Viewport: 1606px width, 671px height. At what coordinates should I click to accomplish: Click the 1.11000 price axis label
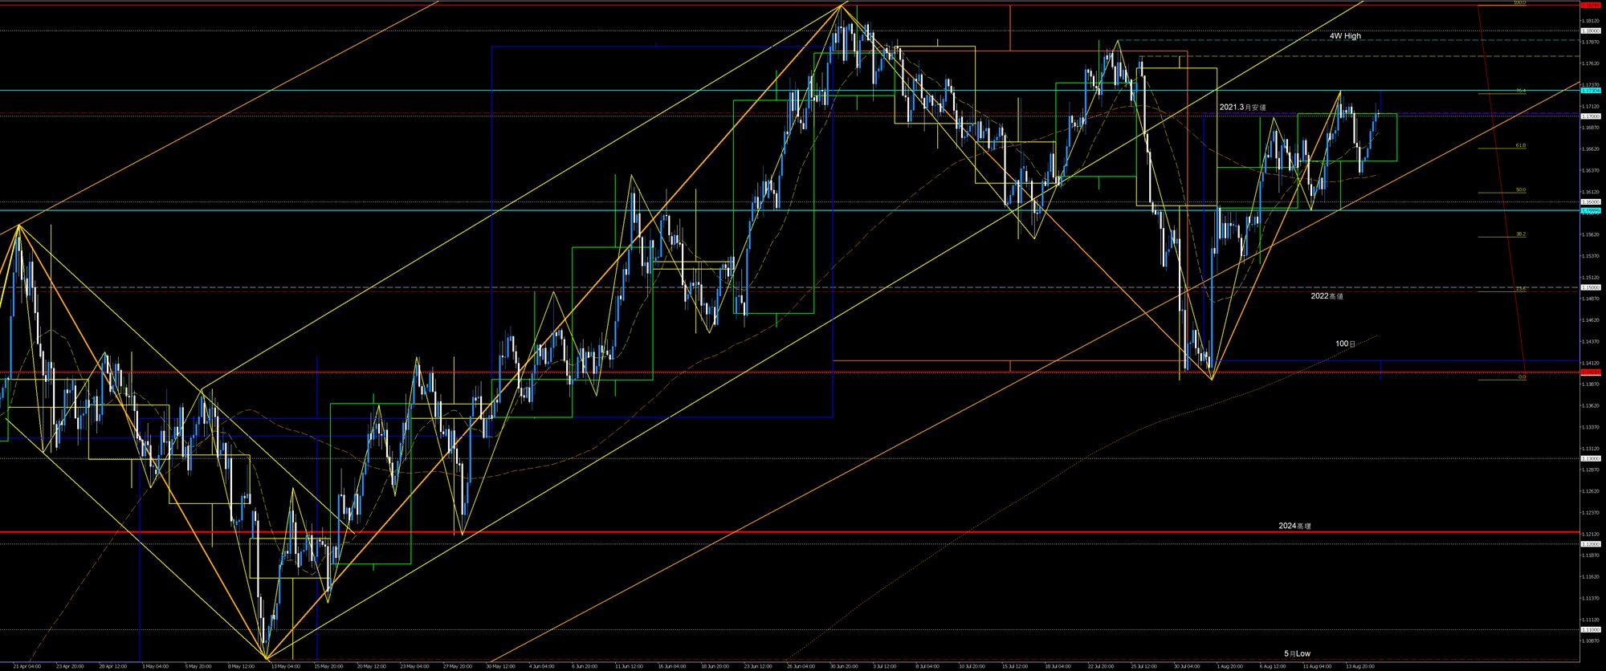click(x=1590, y=630)
